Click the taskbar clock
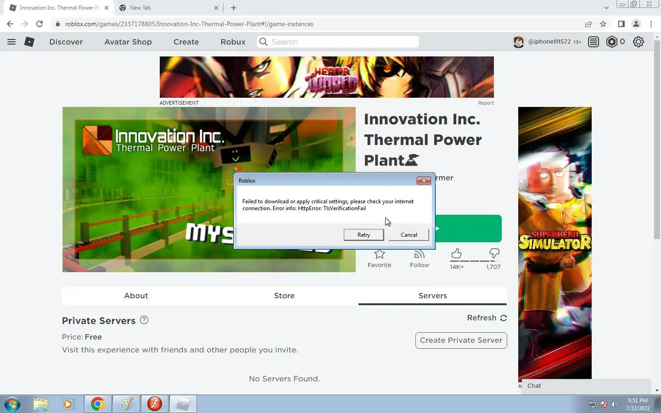Screen dimensions: 661x413 click(x=638, y=404)
